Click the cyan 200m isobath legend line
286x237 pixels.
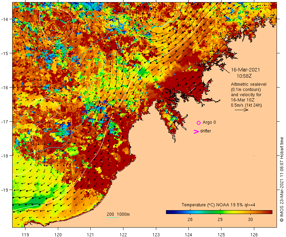click(113, 217)
